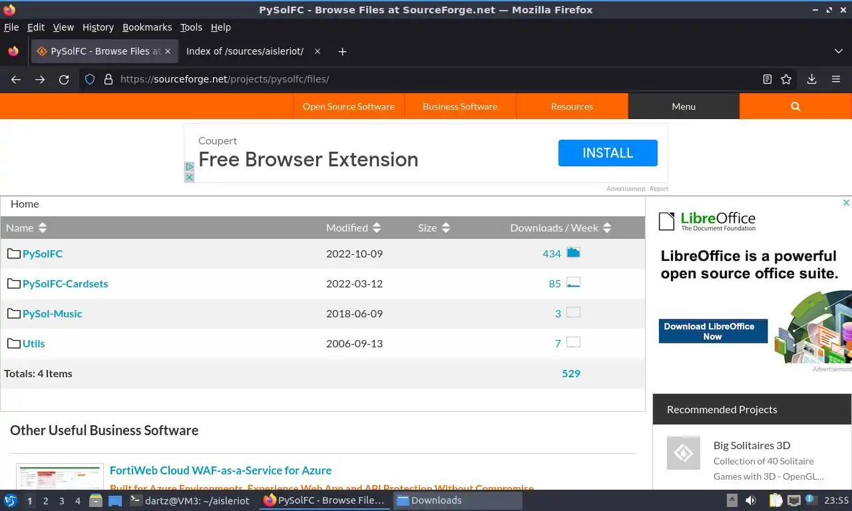Close the LibreOffice ad with X icon
Screen dimensions: 852x511
pos(846,202)
